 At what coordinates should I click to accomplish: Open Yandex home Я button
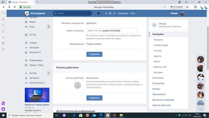pyautogui.click(x=9, y=7)
